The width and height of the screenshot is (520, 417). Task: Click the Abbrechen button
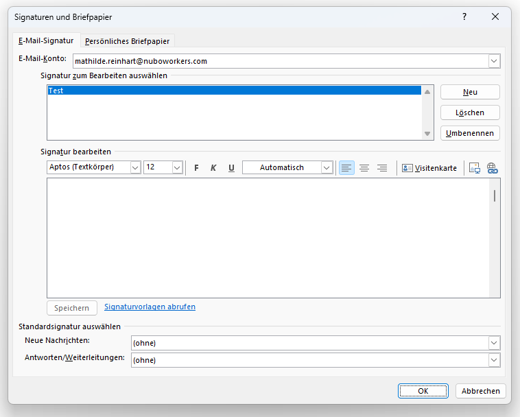[480, 391]
